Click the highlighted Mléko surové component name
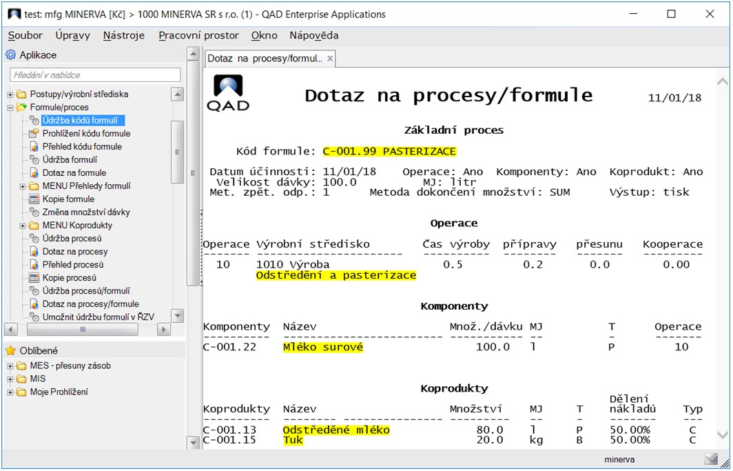The height and width of the screenshot is (471, 733). pyautogui.click(x=323, y=347)
